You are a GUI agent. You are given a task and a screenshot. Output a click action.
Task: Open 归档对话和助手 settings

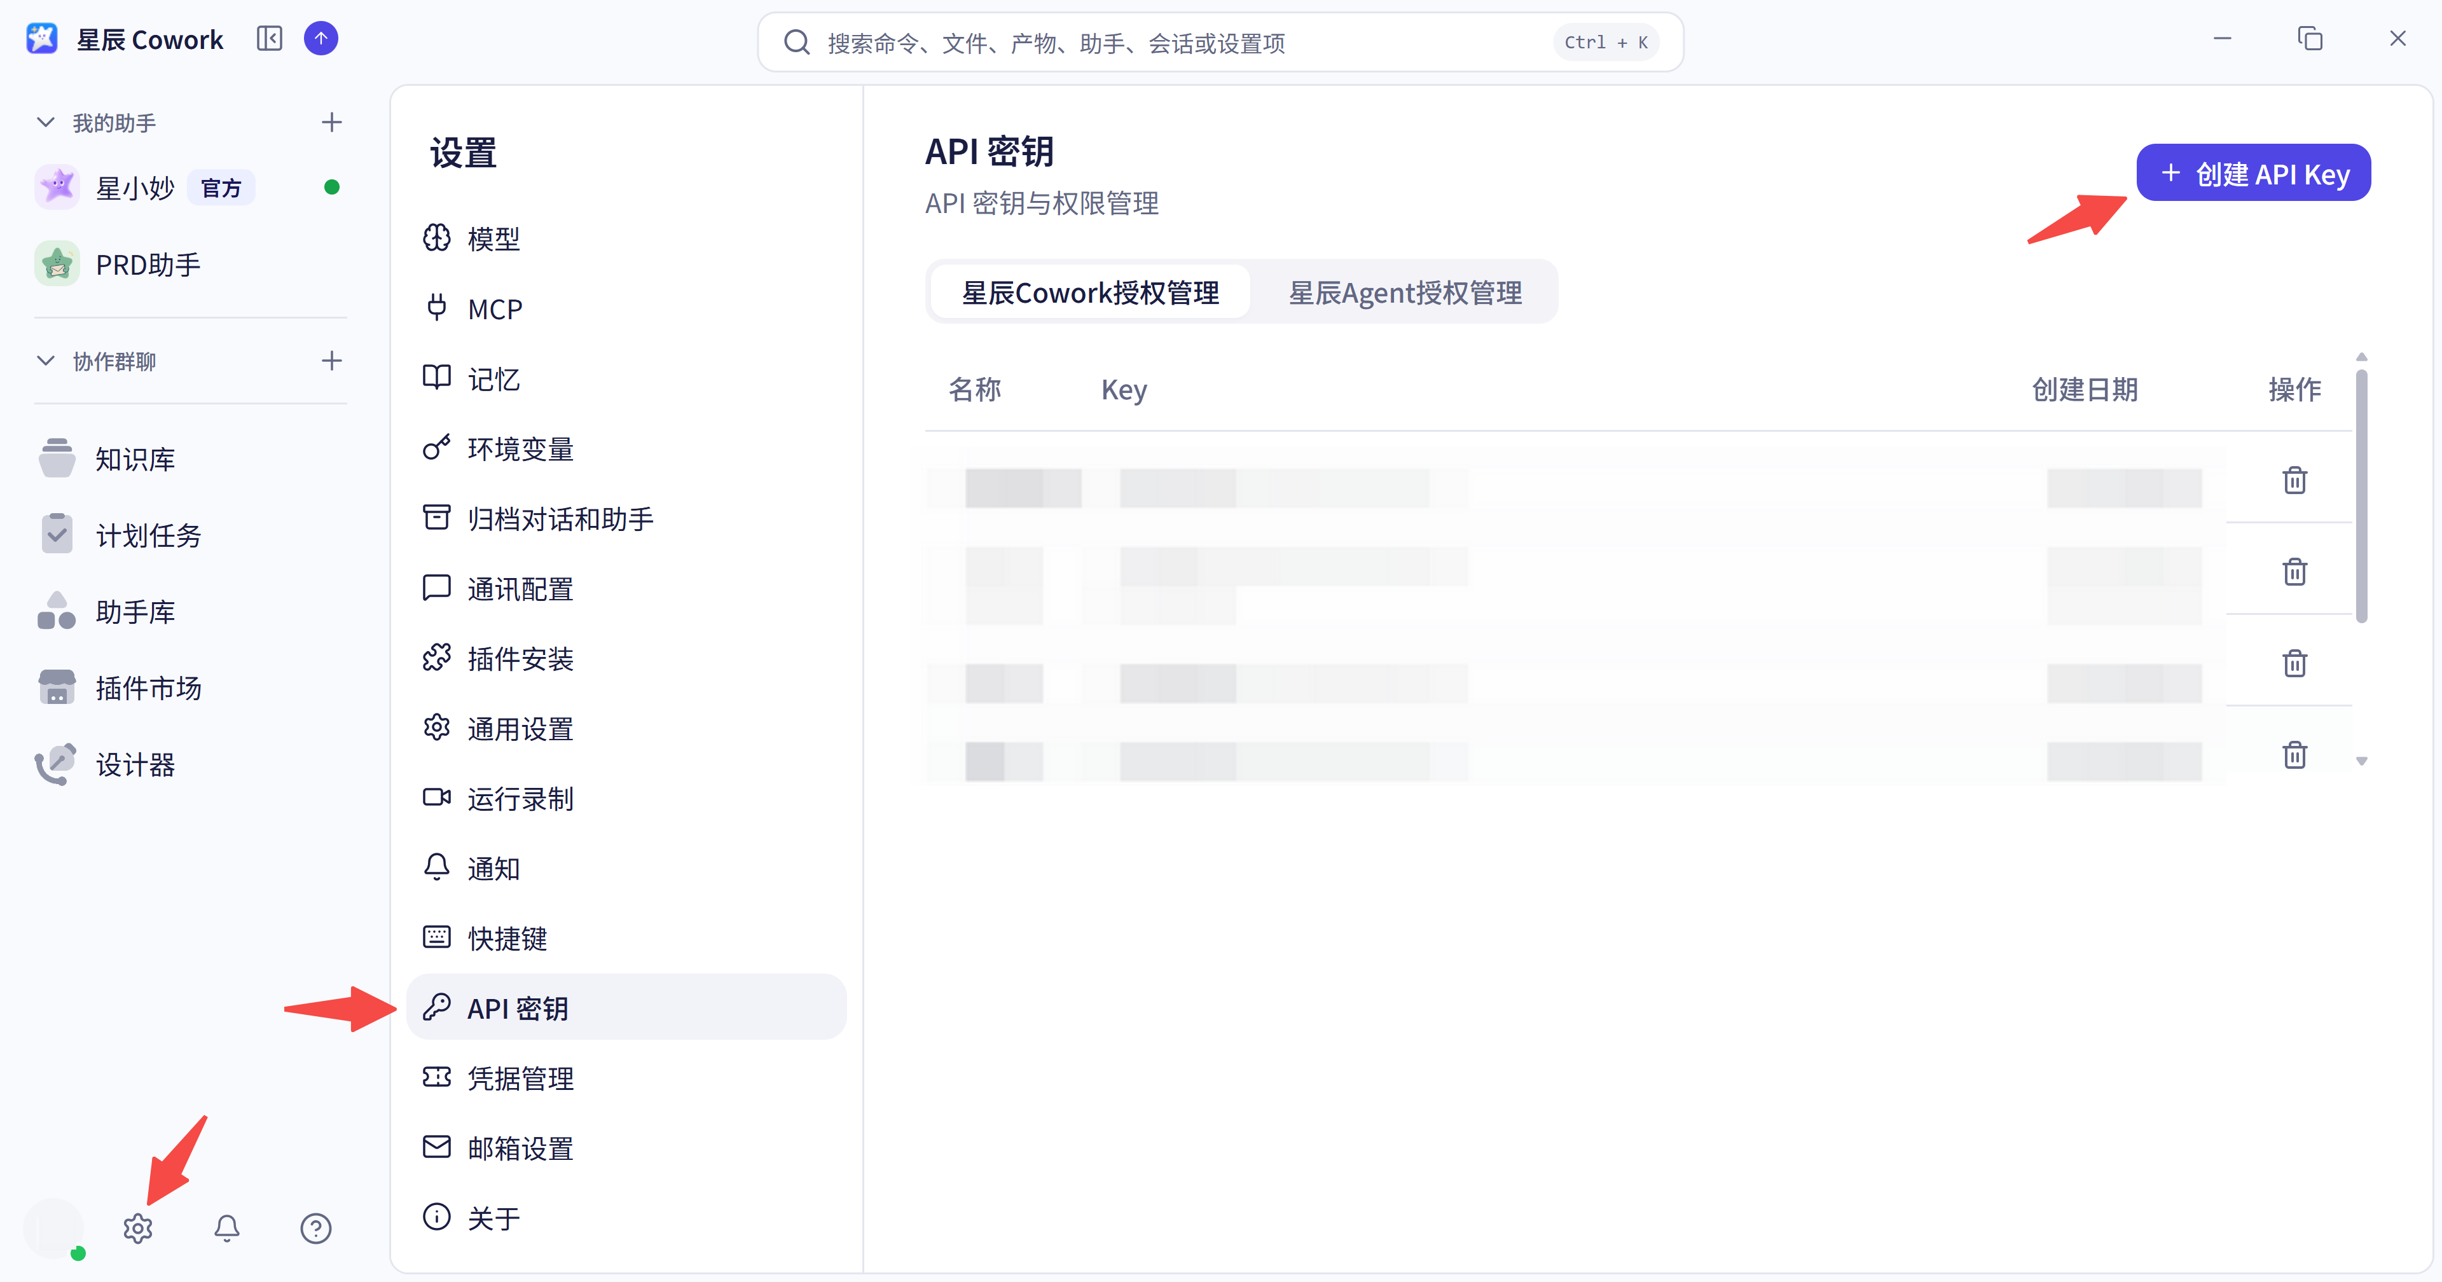pos(626,519)
